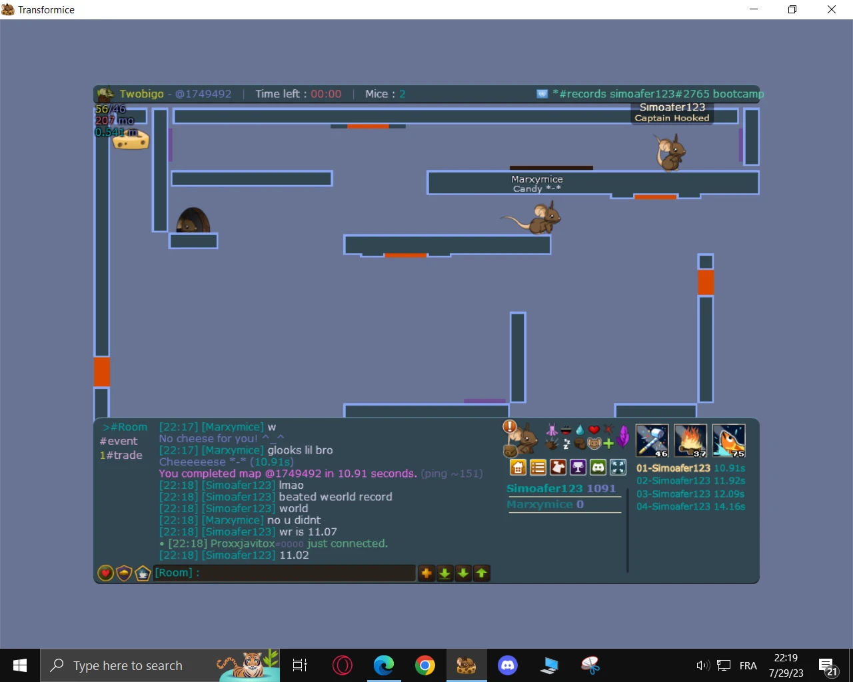Click the 01-Simoafer123 10.91s record entry

690,468
